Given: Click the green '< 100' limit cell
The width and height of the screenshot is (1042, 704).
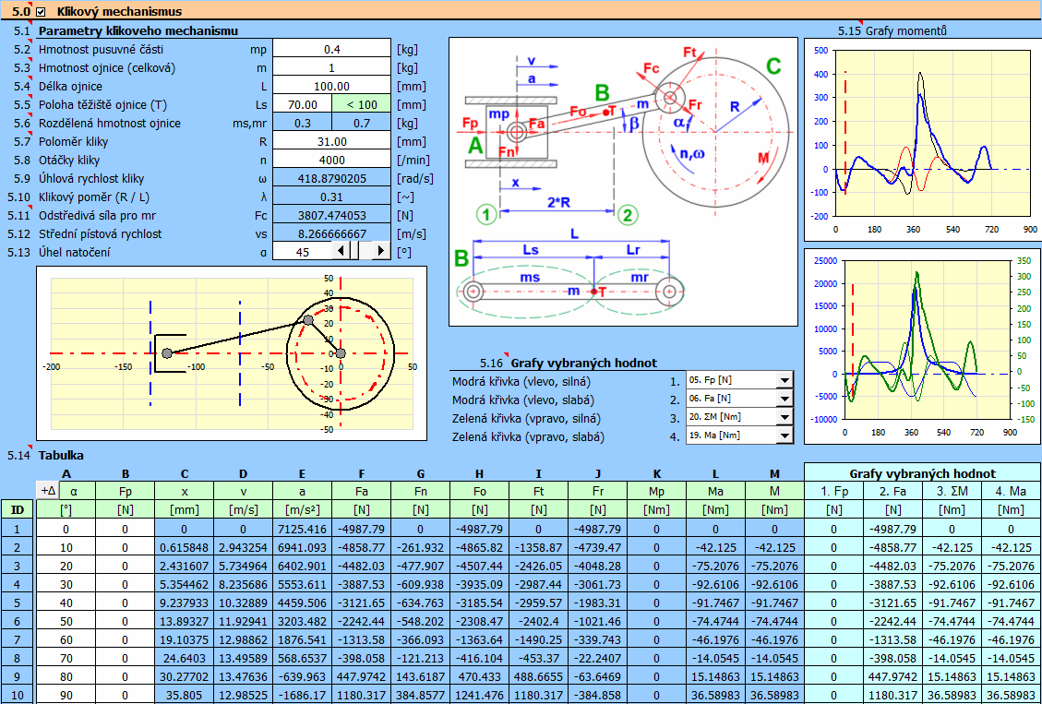Looking at the screenshot, I should (362, 104).
